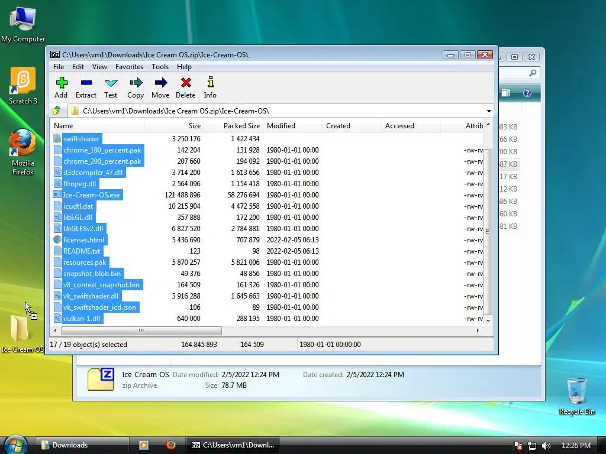Open Scratch 3 desktop shortcut
Viewport: 606px width, 454px height.
pyautogui.click(x=23, y=85)
